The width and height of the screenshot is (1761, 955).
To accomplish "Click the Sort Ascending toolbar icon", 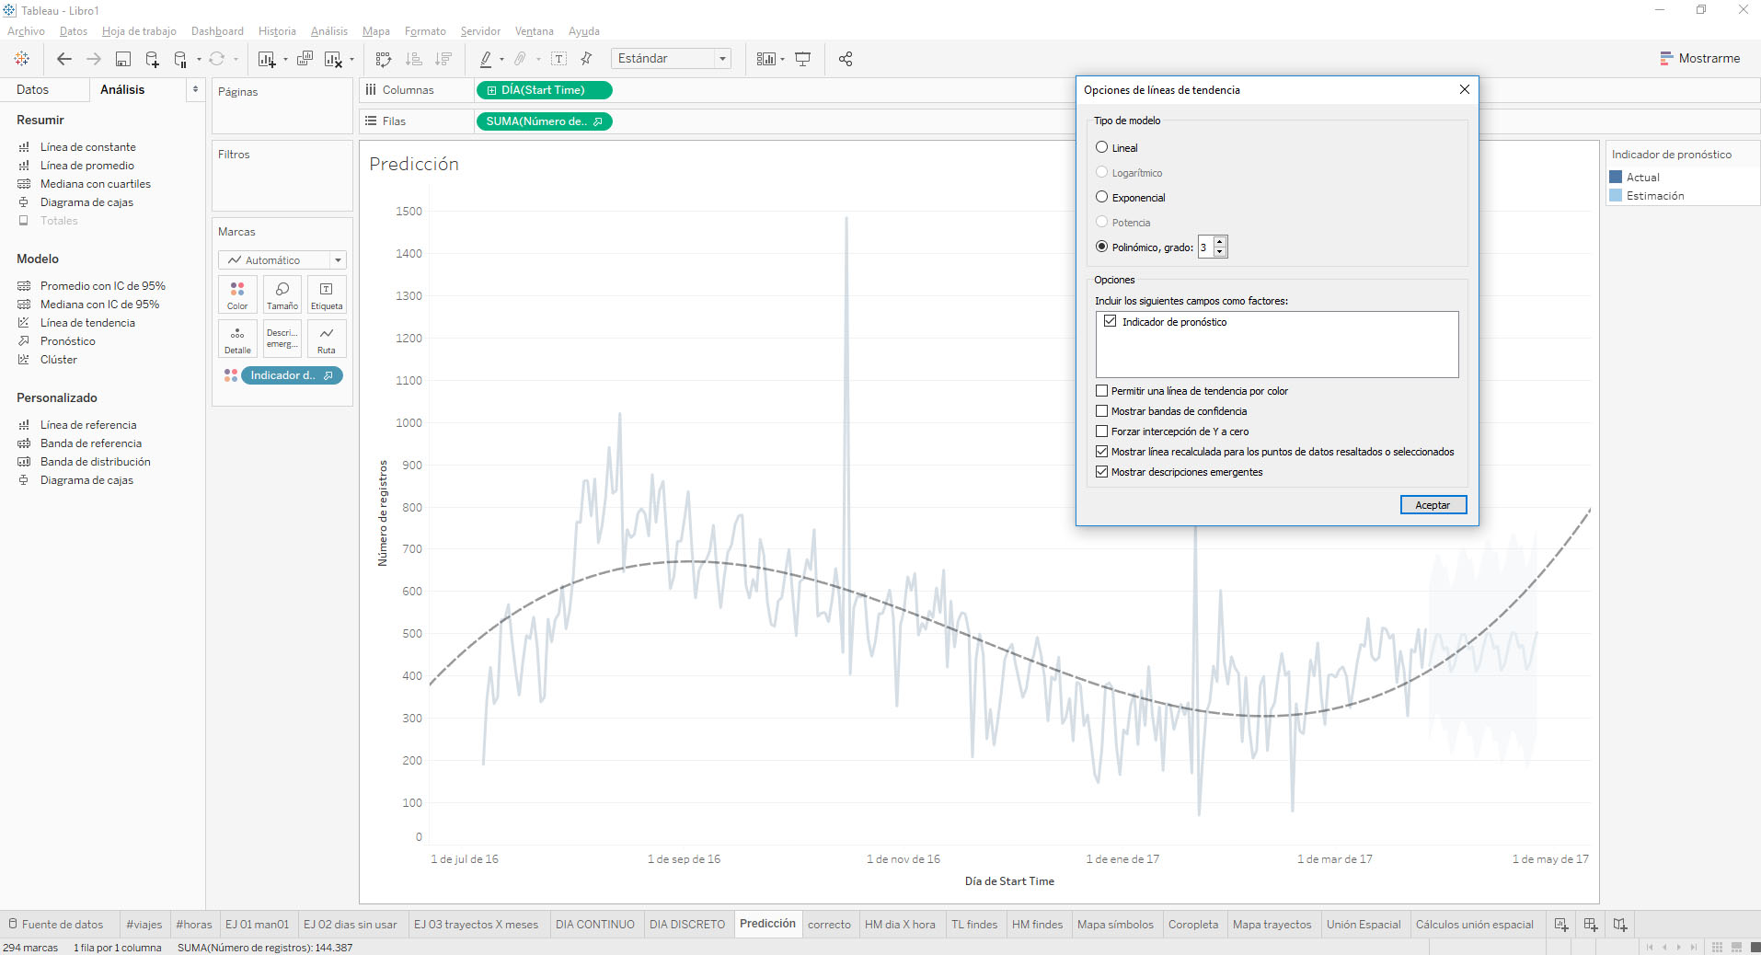I will [414, 58].
